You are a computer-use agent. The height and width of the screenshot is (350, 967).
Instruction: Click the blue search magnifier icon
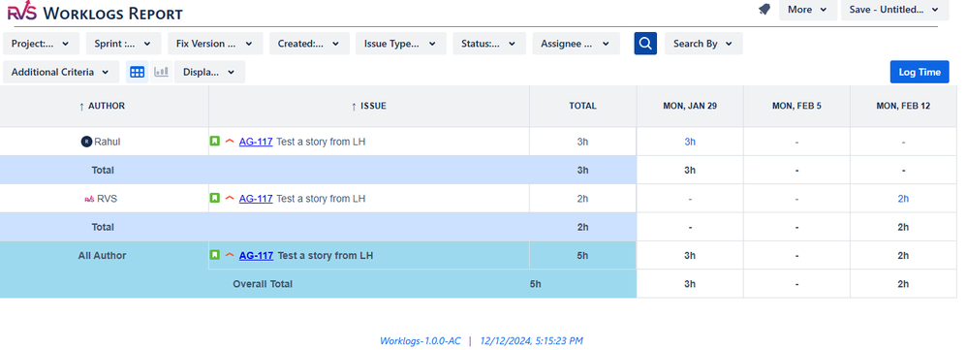click(645, 44)
